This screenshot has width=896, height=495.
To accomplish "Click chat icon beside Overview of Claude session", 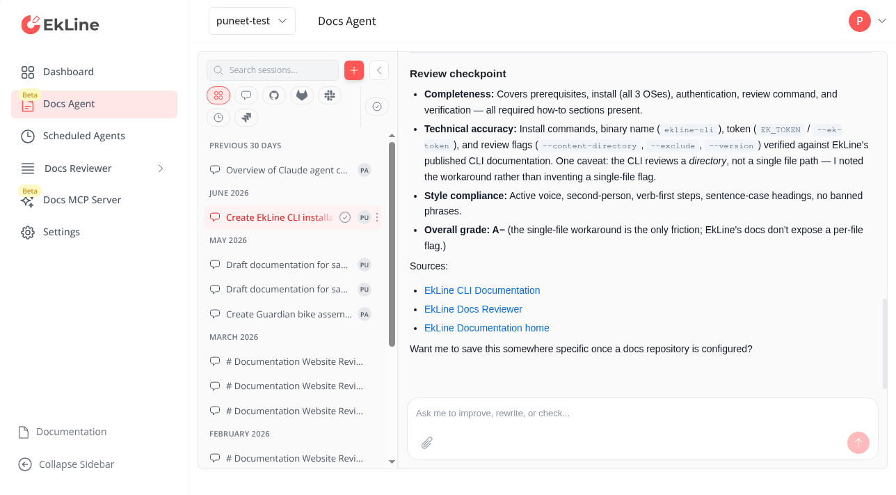I will 215,170.
